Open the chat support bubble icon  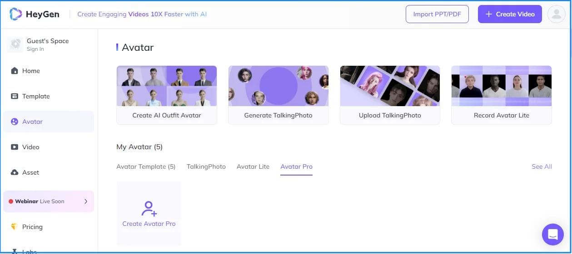pos(552,234)
